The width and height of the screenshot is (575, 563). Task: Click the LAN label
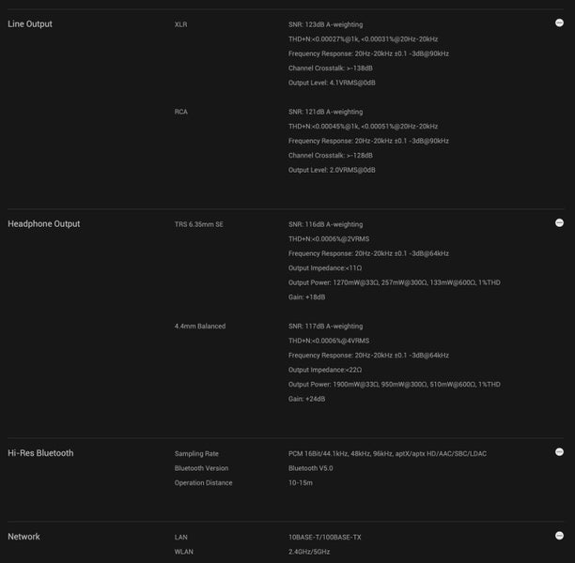click(181, 537)
